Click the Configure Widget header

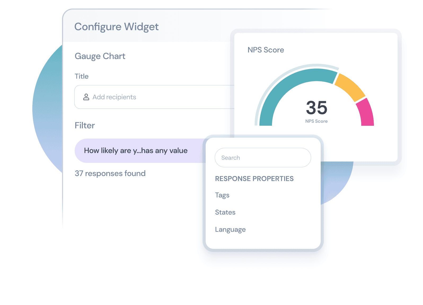(116, 27)
